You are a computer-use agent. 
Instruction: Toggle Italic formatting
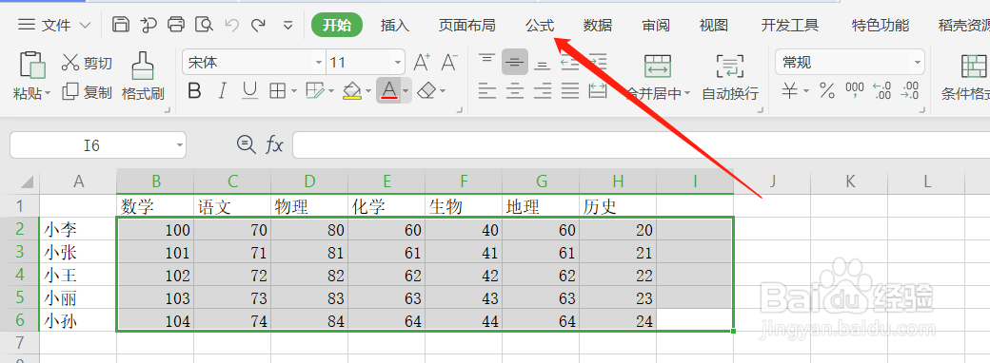click(222, 91)
